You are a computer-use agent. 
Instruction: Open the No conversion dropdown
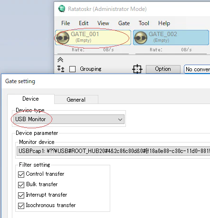click(197, 69)
